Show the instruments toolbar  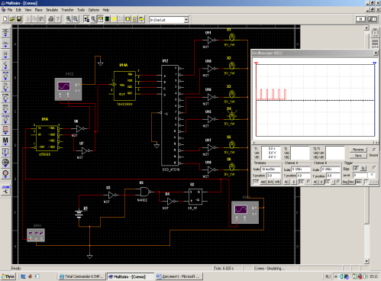coord(100,19)
